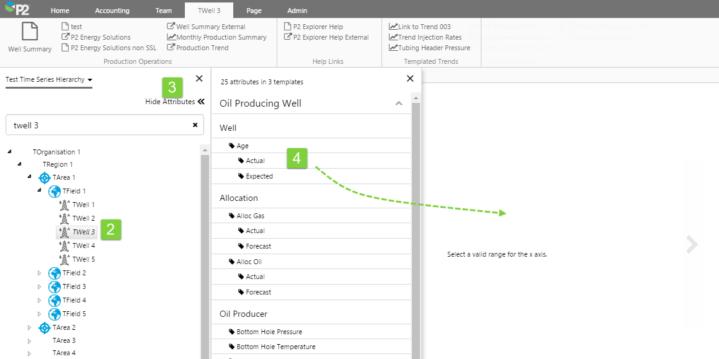719x359 pixels.
Task: Click the twell 3 search input field
Action: [99, 125]
